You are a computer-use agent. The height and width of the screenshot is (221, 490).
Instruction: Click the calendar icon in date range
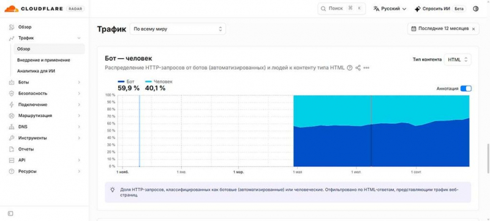click(x=414, y=29)
